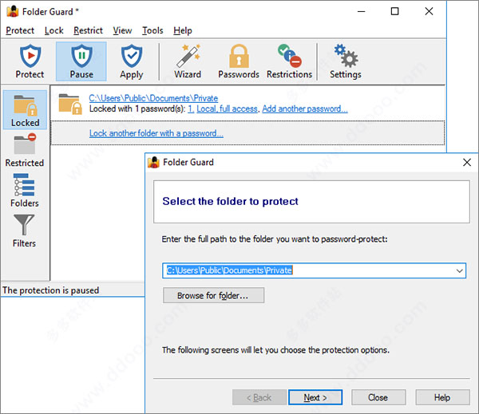Switch to the Filters funnel view
This screenshot has height=414, width=479.
click(24, 231)
